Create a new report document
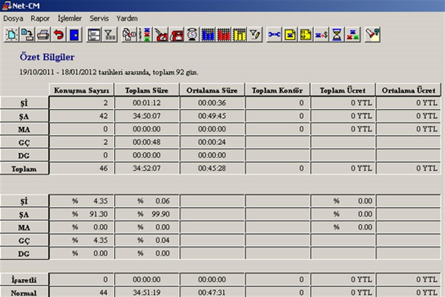 [x=11, y=35]
